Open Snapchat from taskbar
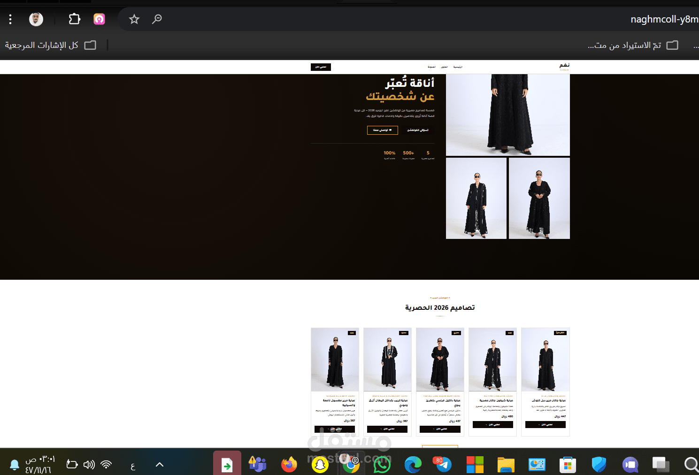699x475 pixels. pyautogui.click(x=320, y=465)
